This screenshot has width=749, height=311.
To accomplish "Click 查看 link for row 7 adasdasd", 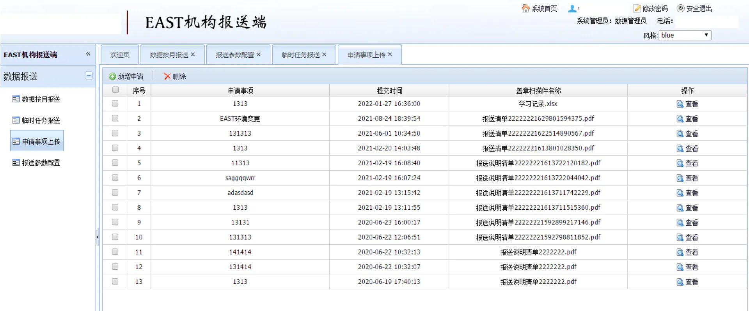I will (691, 193).
